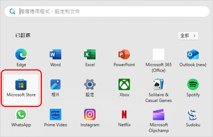Screen dimensions: 213x137
Task: Click the 已釘選 section heading
Action: pyautogui.click(x=23, y=35)
